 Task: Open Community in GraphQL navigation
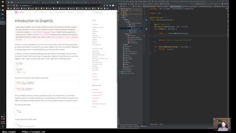pos(43,12)
